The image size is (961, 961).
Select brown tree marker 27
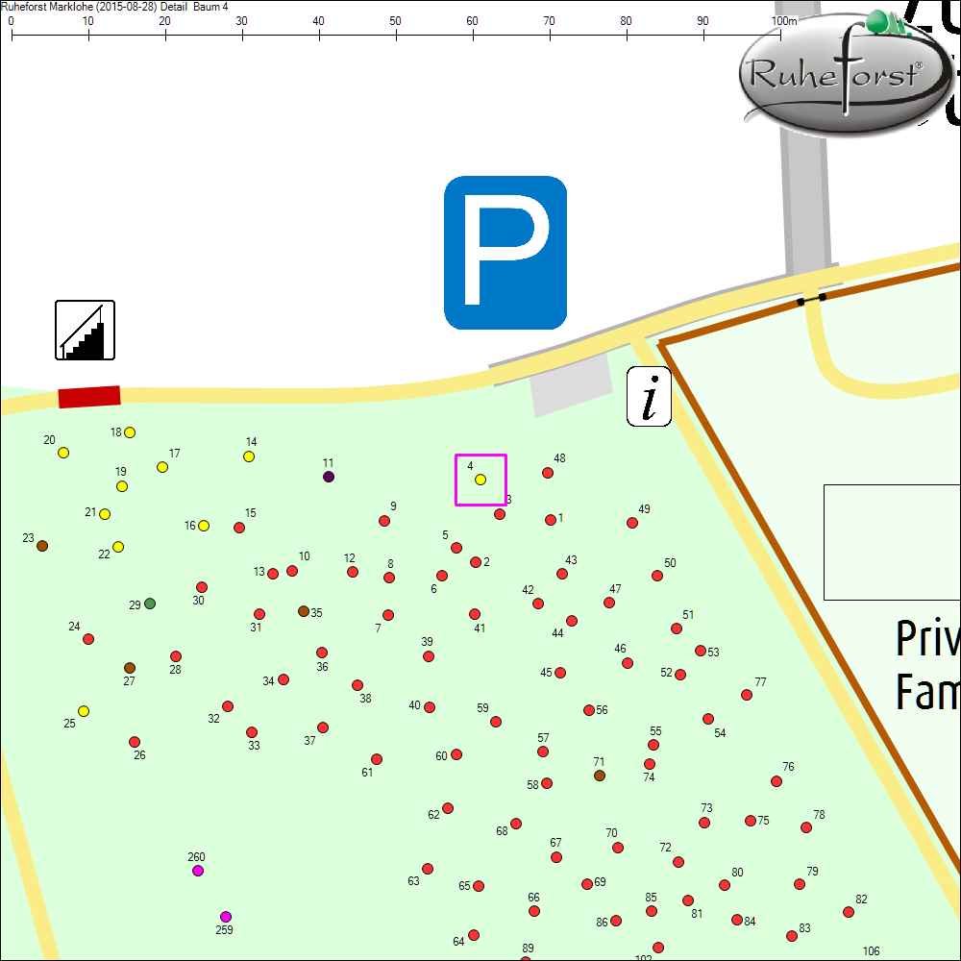coord(130,668)
